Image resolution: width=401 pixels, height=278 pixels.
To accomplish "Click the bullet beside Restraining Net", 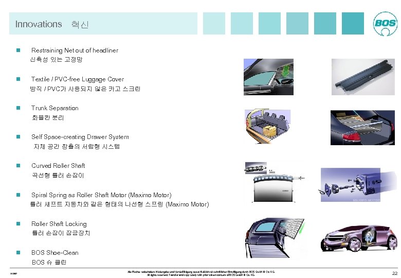I will [18, 50].
